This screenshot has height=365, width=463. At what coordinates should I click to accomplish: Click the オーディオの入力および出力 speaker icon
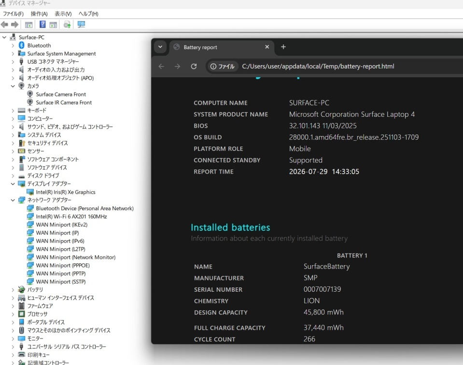click(x=21, y=69)
